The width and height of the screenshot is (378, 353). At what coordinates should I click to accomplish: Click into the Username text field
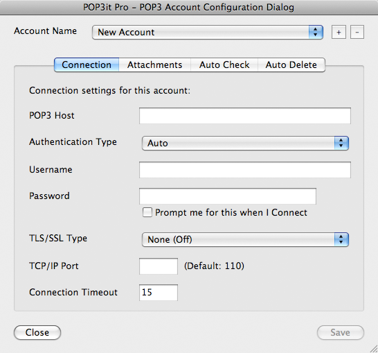(245, 170)
